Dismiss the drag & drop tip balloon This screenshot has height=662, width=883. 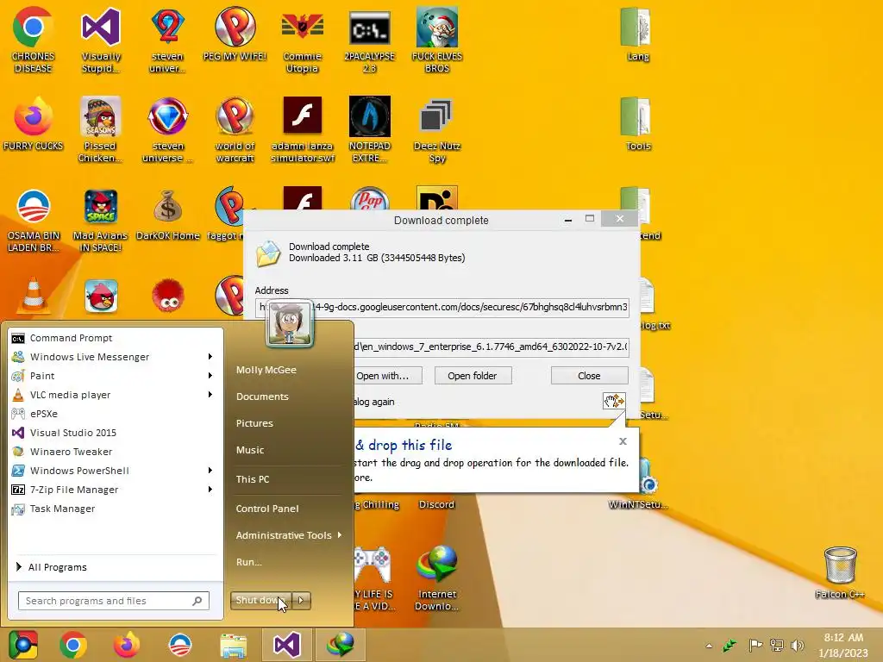point(623,441)
